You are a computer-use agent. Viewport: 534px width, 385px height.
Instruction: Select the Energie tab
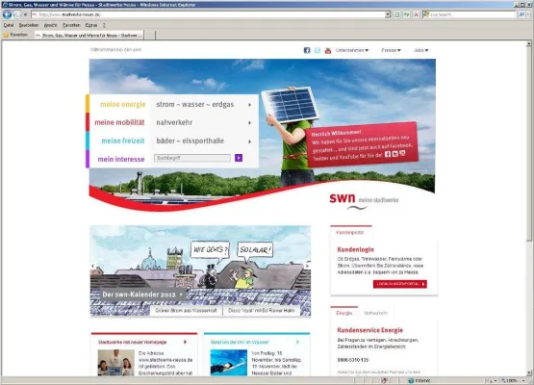[x=343, y=313]
